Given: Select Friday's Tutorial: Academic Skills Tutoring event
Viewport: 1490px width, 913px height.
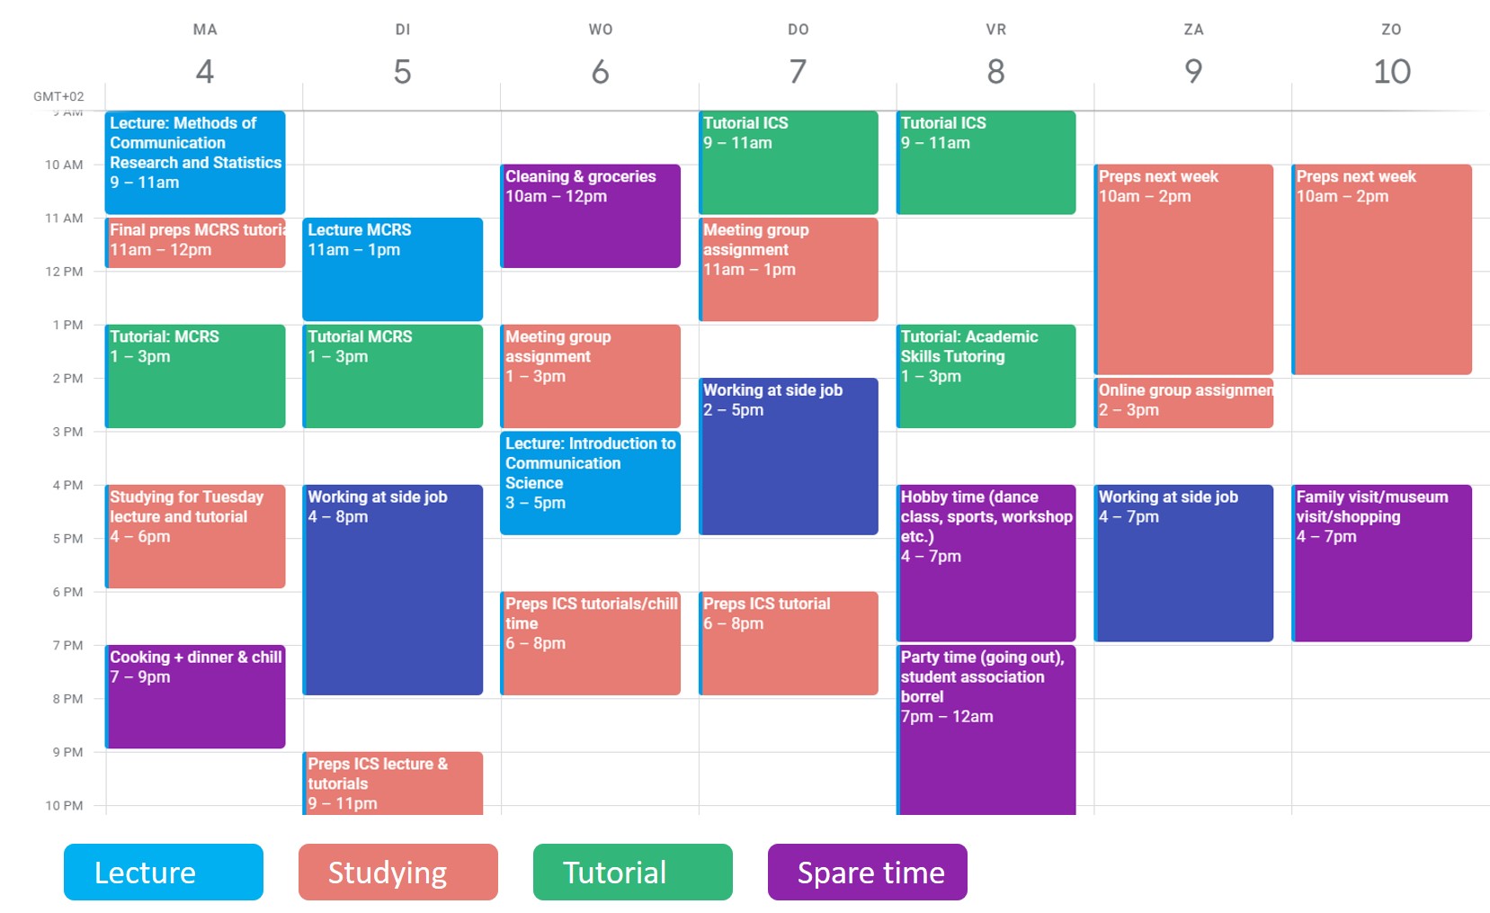Looking at the screenshot, I should [x=986, y=375].
